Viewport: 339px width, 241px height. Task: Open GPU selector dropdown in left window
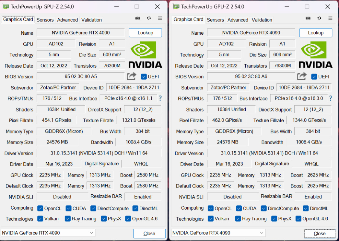point(48,233)
